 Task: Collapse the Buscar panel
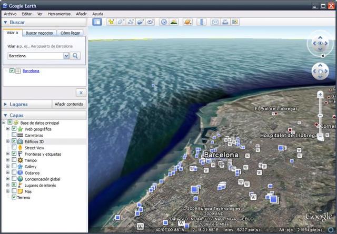5,22
